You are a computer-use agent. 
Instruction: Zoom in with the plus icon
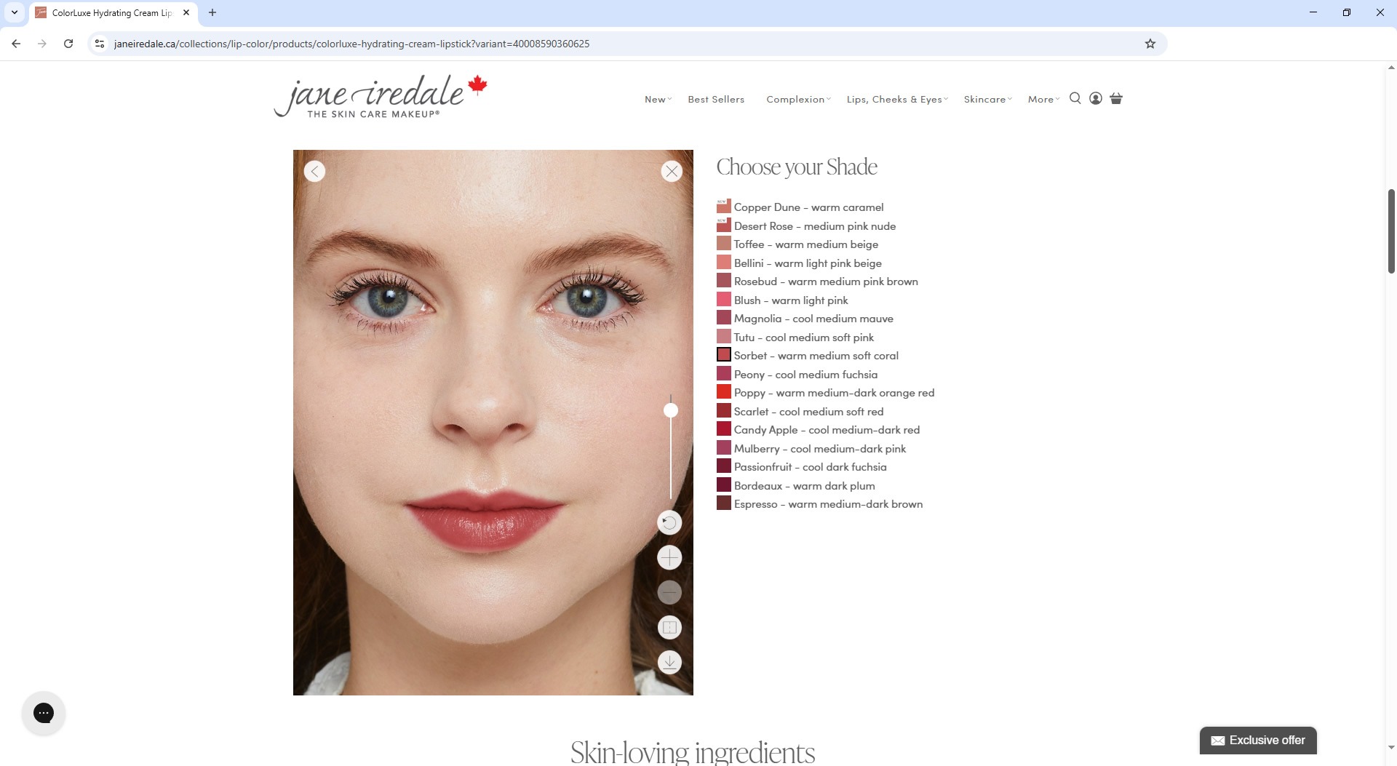pos(669,558)
